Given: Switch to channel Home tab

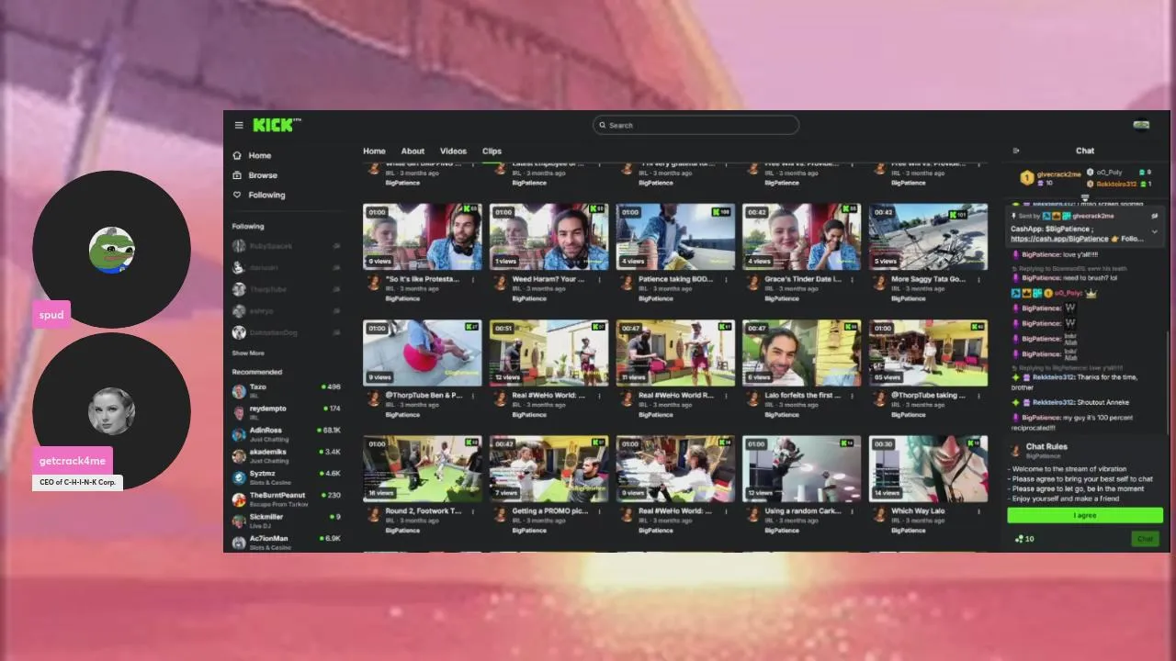Looking at the screenshot, I should [x=374, y=151].
